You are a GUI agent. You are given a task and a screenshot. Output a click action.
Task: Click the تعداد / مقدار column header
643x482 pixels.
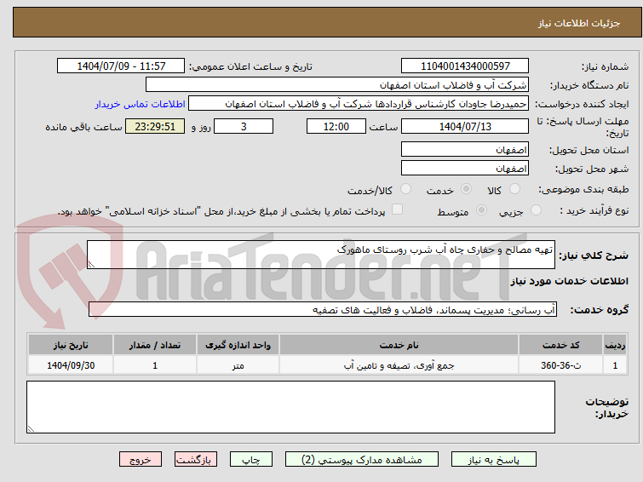pyautogui.click(x=155, y=345)
